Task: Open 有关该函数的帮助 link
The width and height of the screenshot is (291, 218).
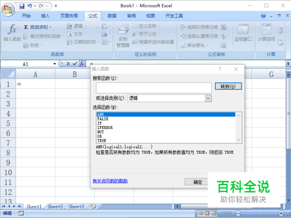Action: tap(110, 181)
